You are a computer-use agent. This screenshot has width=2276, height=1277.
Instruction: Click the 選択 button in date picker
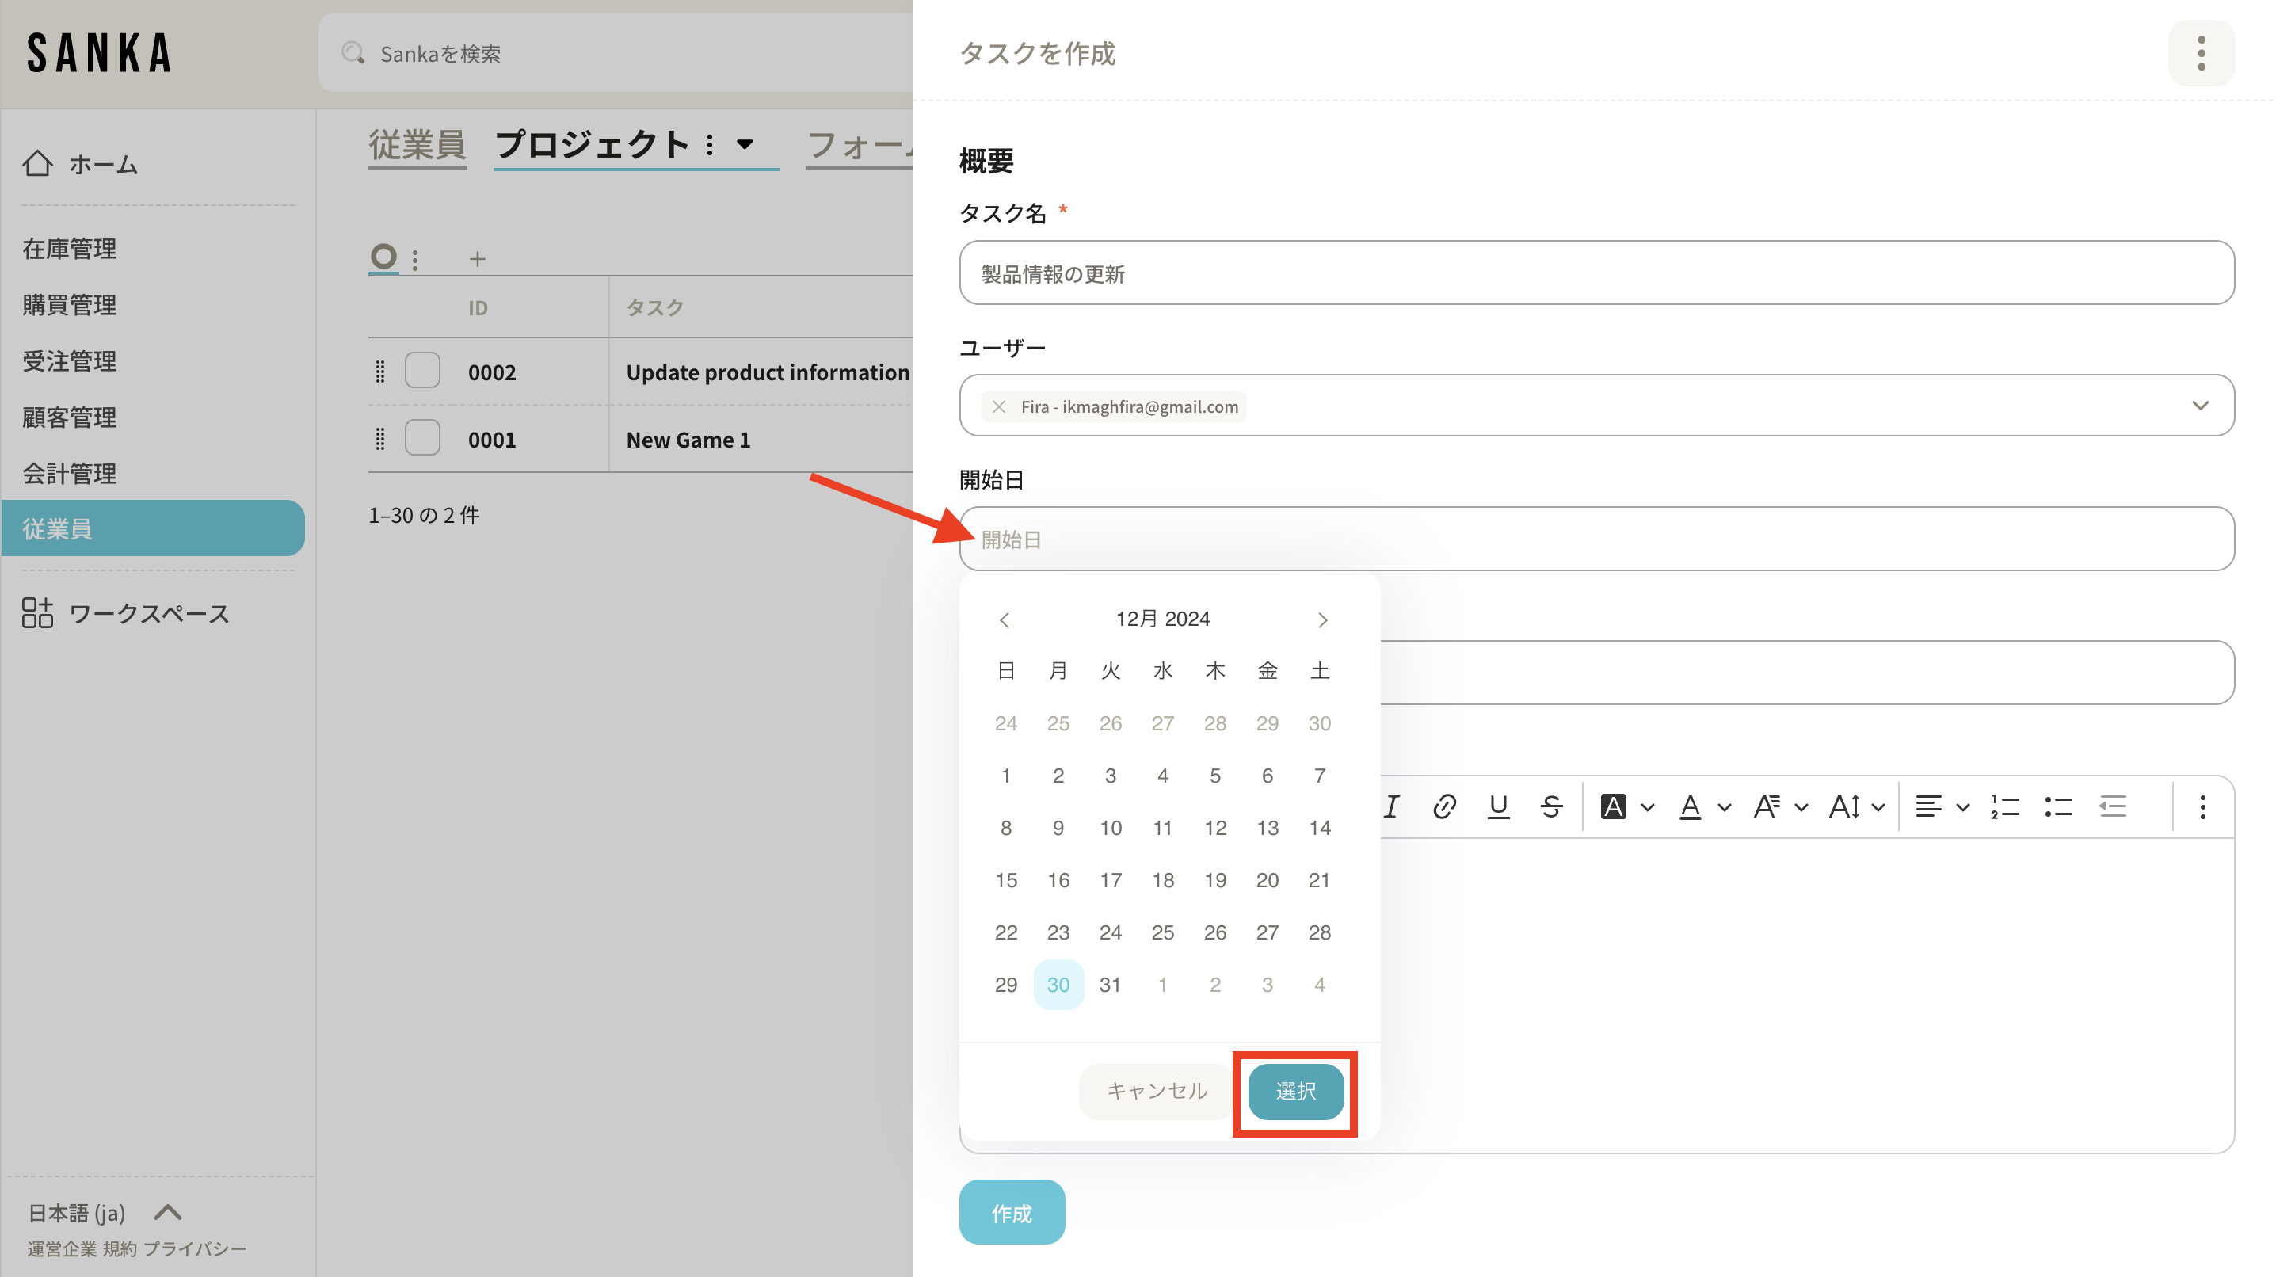click(1295, 1091)
